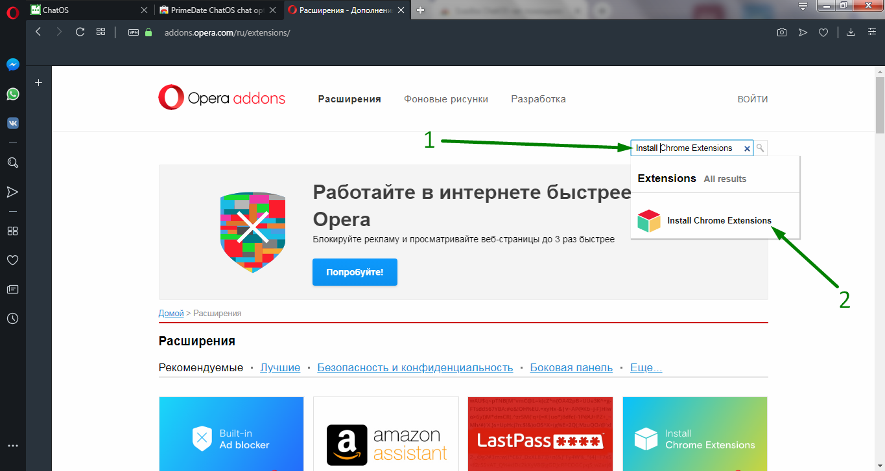Open Speed Dial from sidebar

pos(12,231)
